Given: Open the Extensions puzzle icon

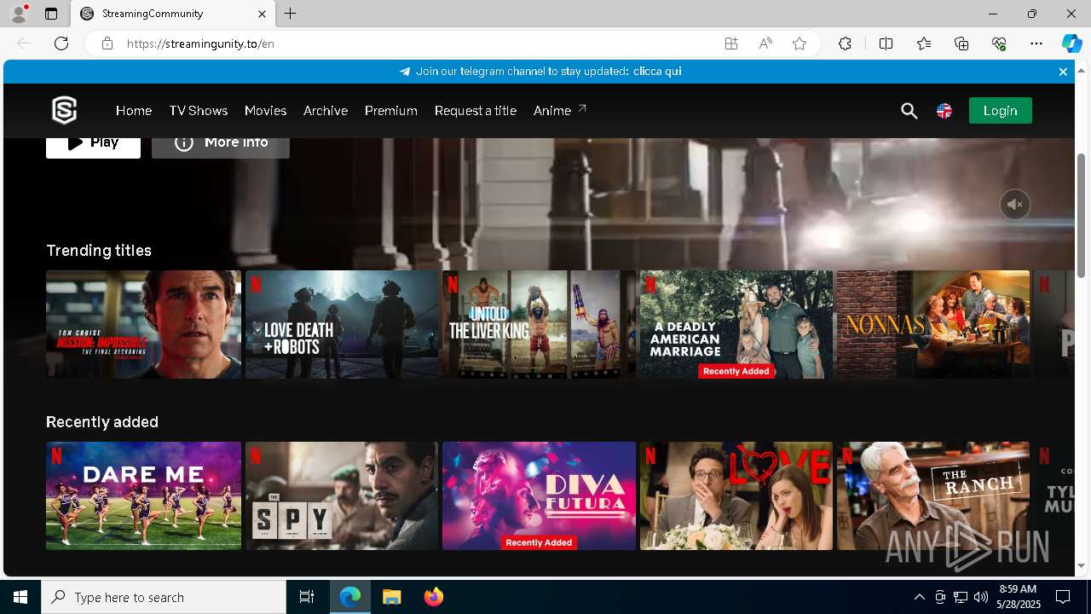Looking at the screenshot, I should pos(845,43).
